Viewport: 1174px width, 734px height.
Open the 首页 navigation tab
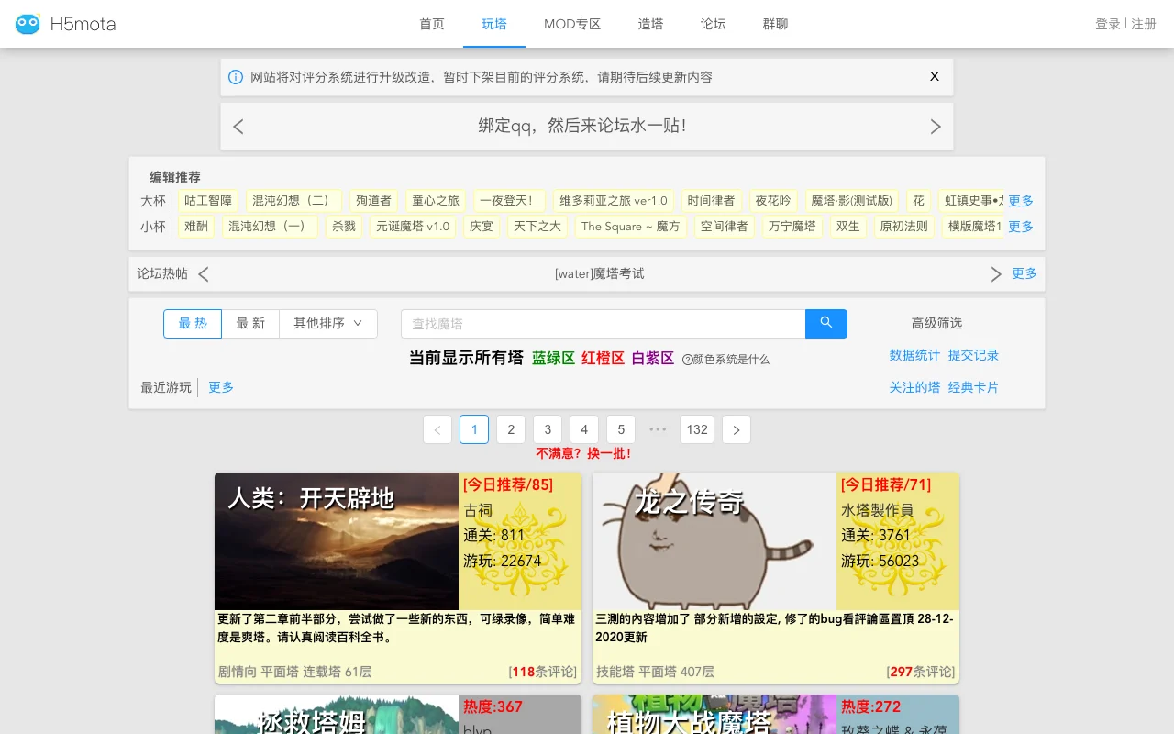432,24
